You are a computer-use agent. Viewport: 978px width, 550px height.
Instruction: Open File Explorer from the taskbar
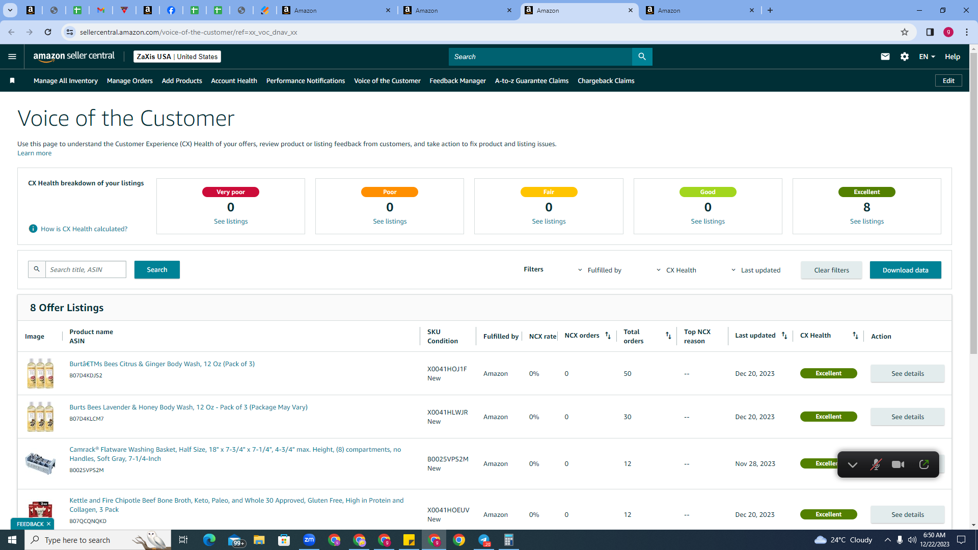click(259, 540)
